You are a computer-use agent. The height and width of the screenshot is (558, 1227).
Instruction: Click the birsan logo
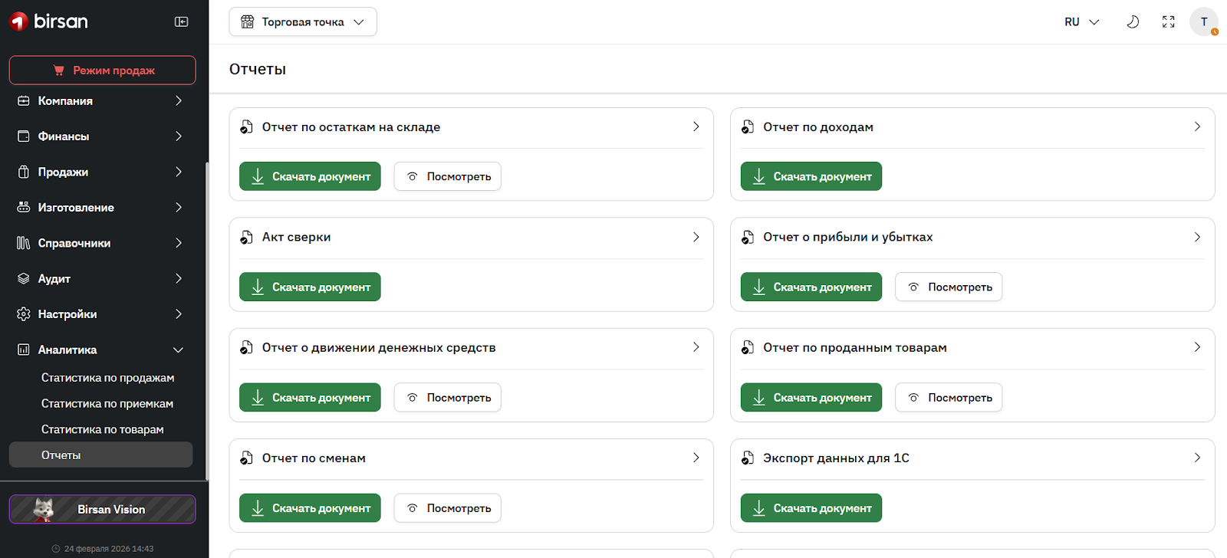tap(49, 21)
